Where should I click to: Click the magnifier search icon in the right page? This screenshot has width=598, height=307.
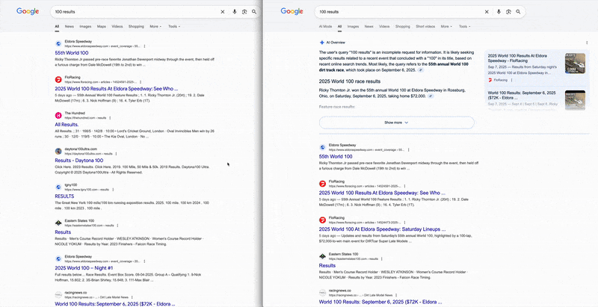[x=519, y=12]
